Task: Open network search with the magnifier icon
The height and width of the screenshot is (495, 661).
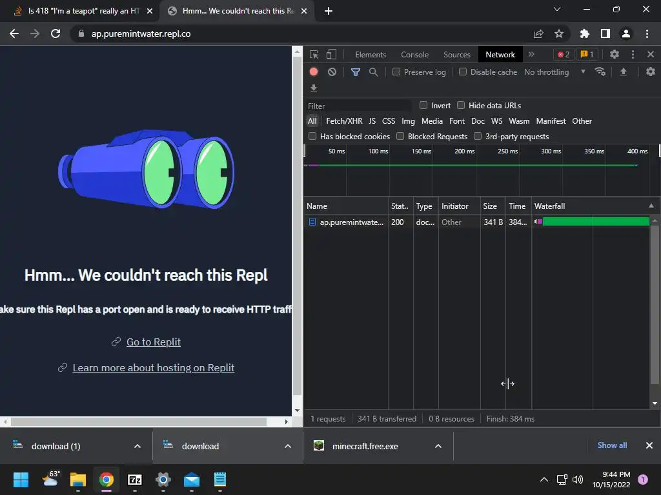Action: [x=373, y=72]
